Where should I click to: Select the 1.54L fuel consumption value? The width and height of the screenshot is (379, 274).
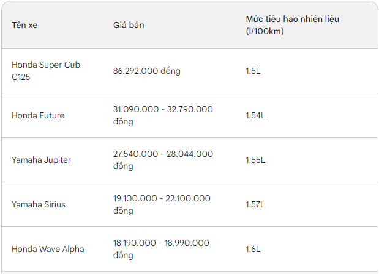pyautogui.click(x=255, y=115)
